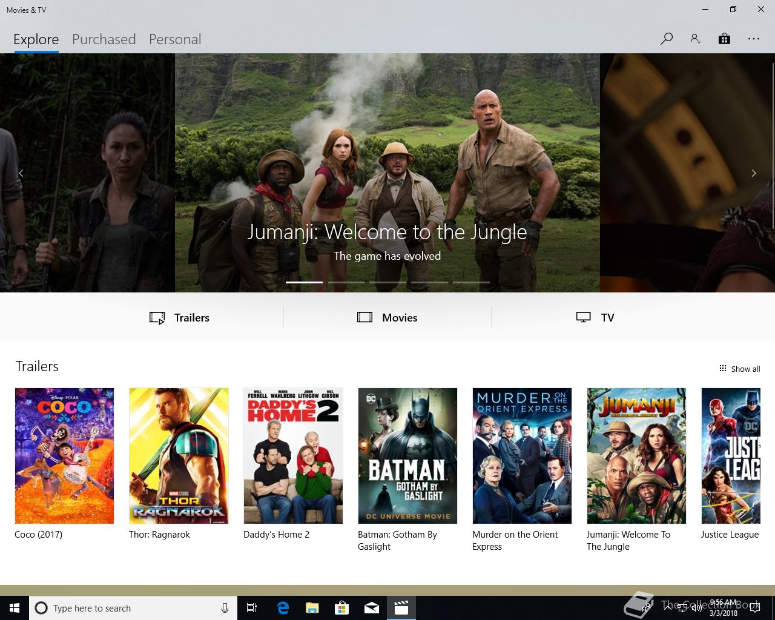Click Show all trailers link

(x=745, y=369)
